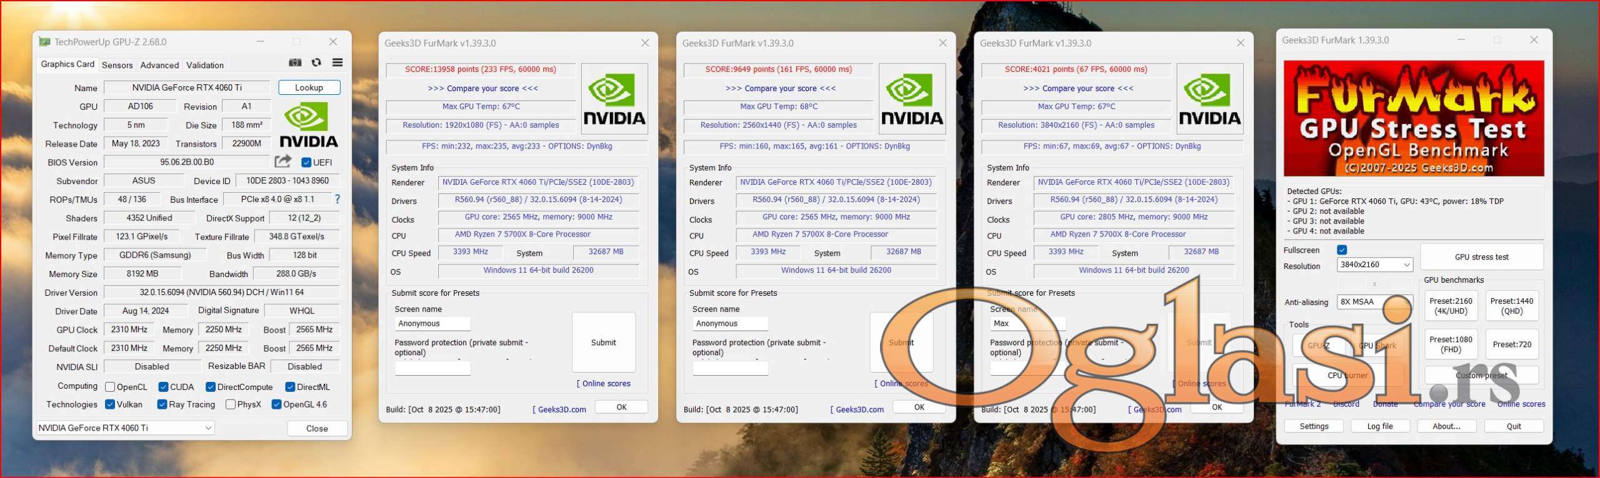Screen dimensions: 1600x478
Task: Click the NVIDIA logo in the 1920x1080 score window
Action: (x=614, y=99)
